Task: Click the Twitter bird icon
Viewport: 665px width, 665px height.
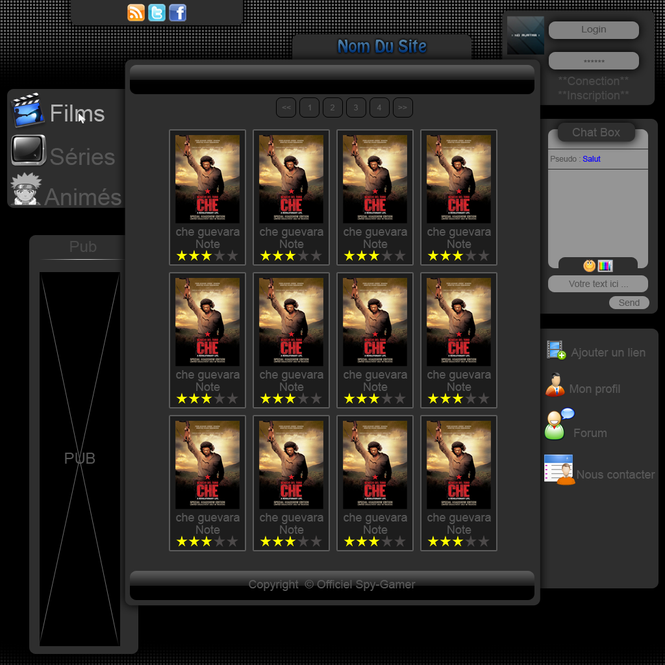Action: coord(157,13)
